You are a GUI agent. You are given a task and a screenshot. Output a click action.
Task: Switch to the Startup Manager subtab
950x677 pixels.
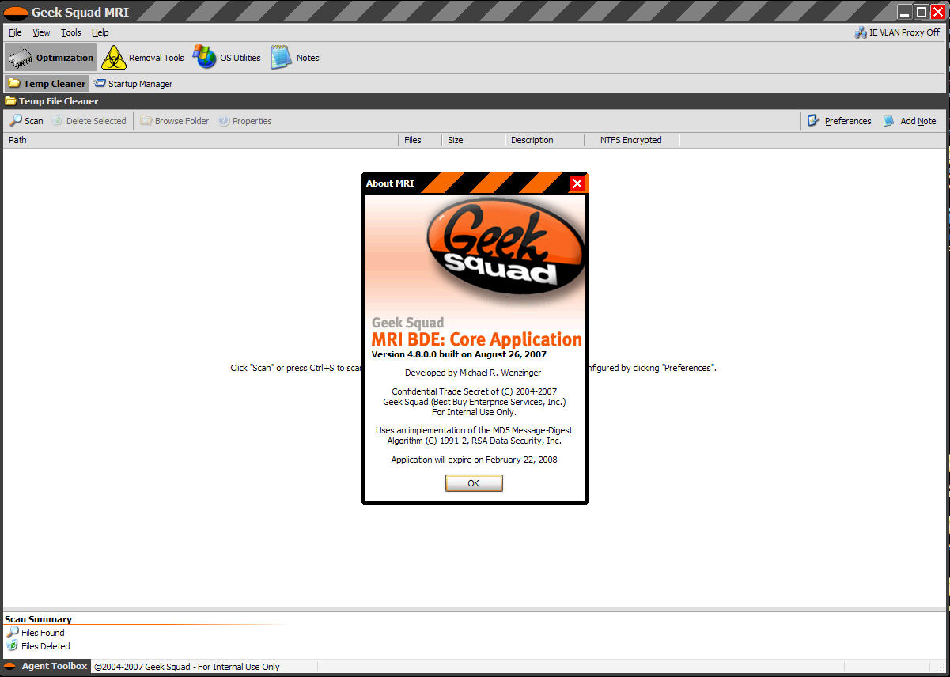tap(133, 84)
